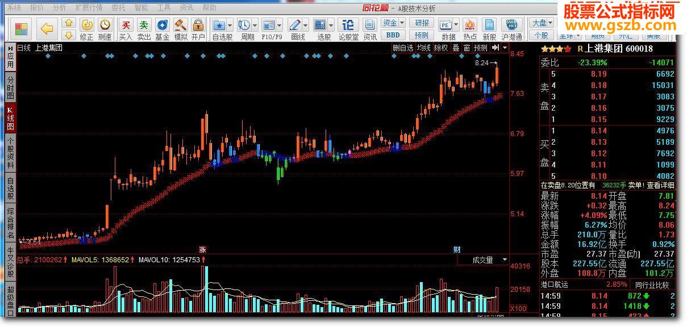This screenshot has height=327, width=687.
Task: Open the 委托 menu
Action: pyautogui.click(x=119, y=8)
